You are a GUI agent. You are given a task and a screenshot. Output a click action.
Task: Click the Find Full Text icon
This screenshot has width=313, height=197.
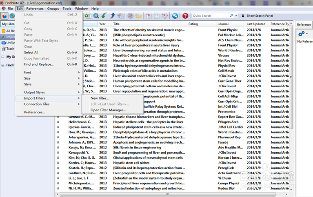pyautogui.click(x=120, y=16)
